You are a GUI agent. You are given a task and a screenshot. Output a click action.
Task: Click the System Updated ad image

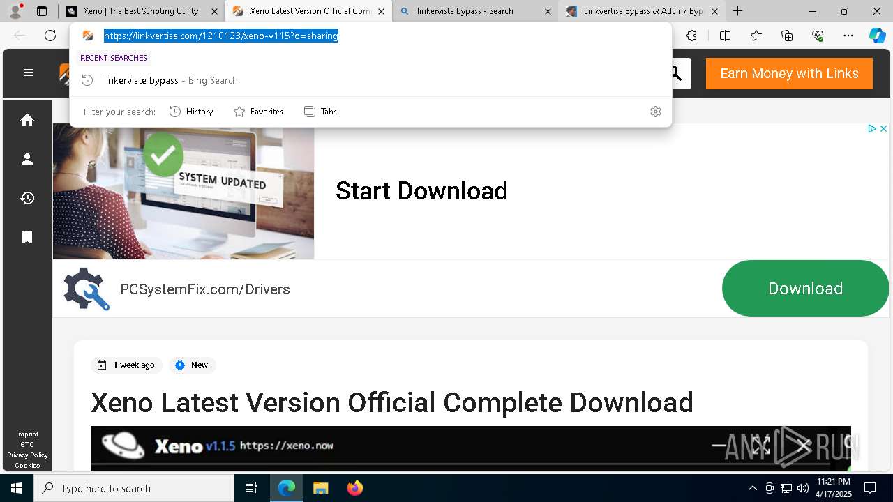(x=183, y=192)
